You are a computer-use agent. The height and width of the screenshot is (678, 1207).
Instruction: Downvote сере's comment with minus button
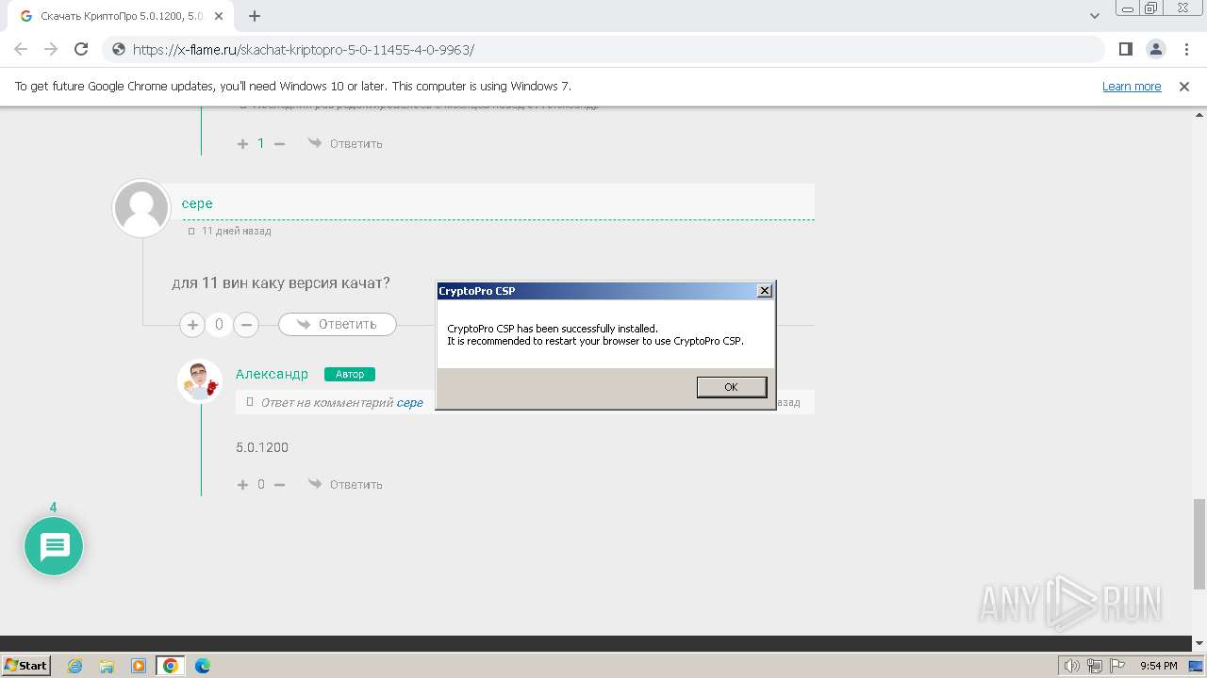click(x=246, y=325)
